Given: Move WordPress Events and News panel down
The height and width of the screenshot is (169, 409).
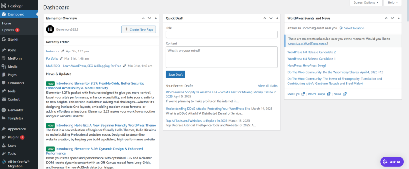Looking at the screenshot, I should 393,18.
